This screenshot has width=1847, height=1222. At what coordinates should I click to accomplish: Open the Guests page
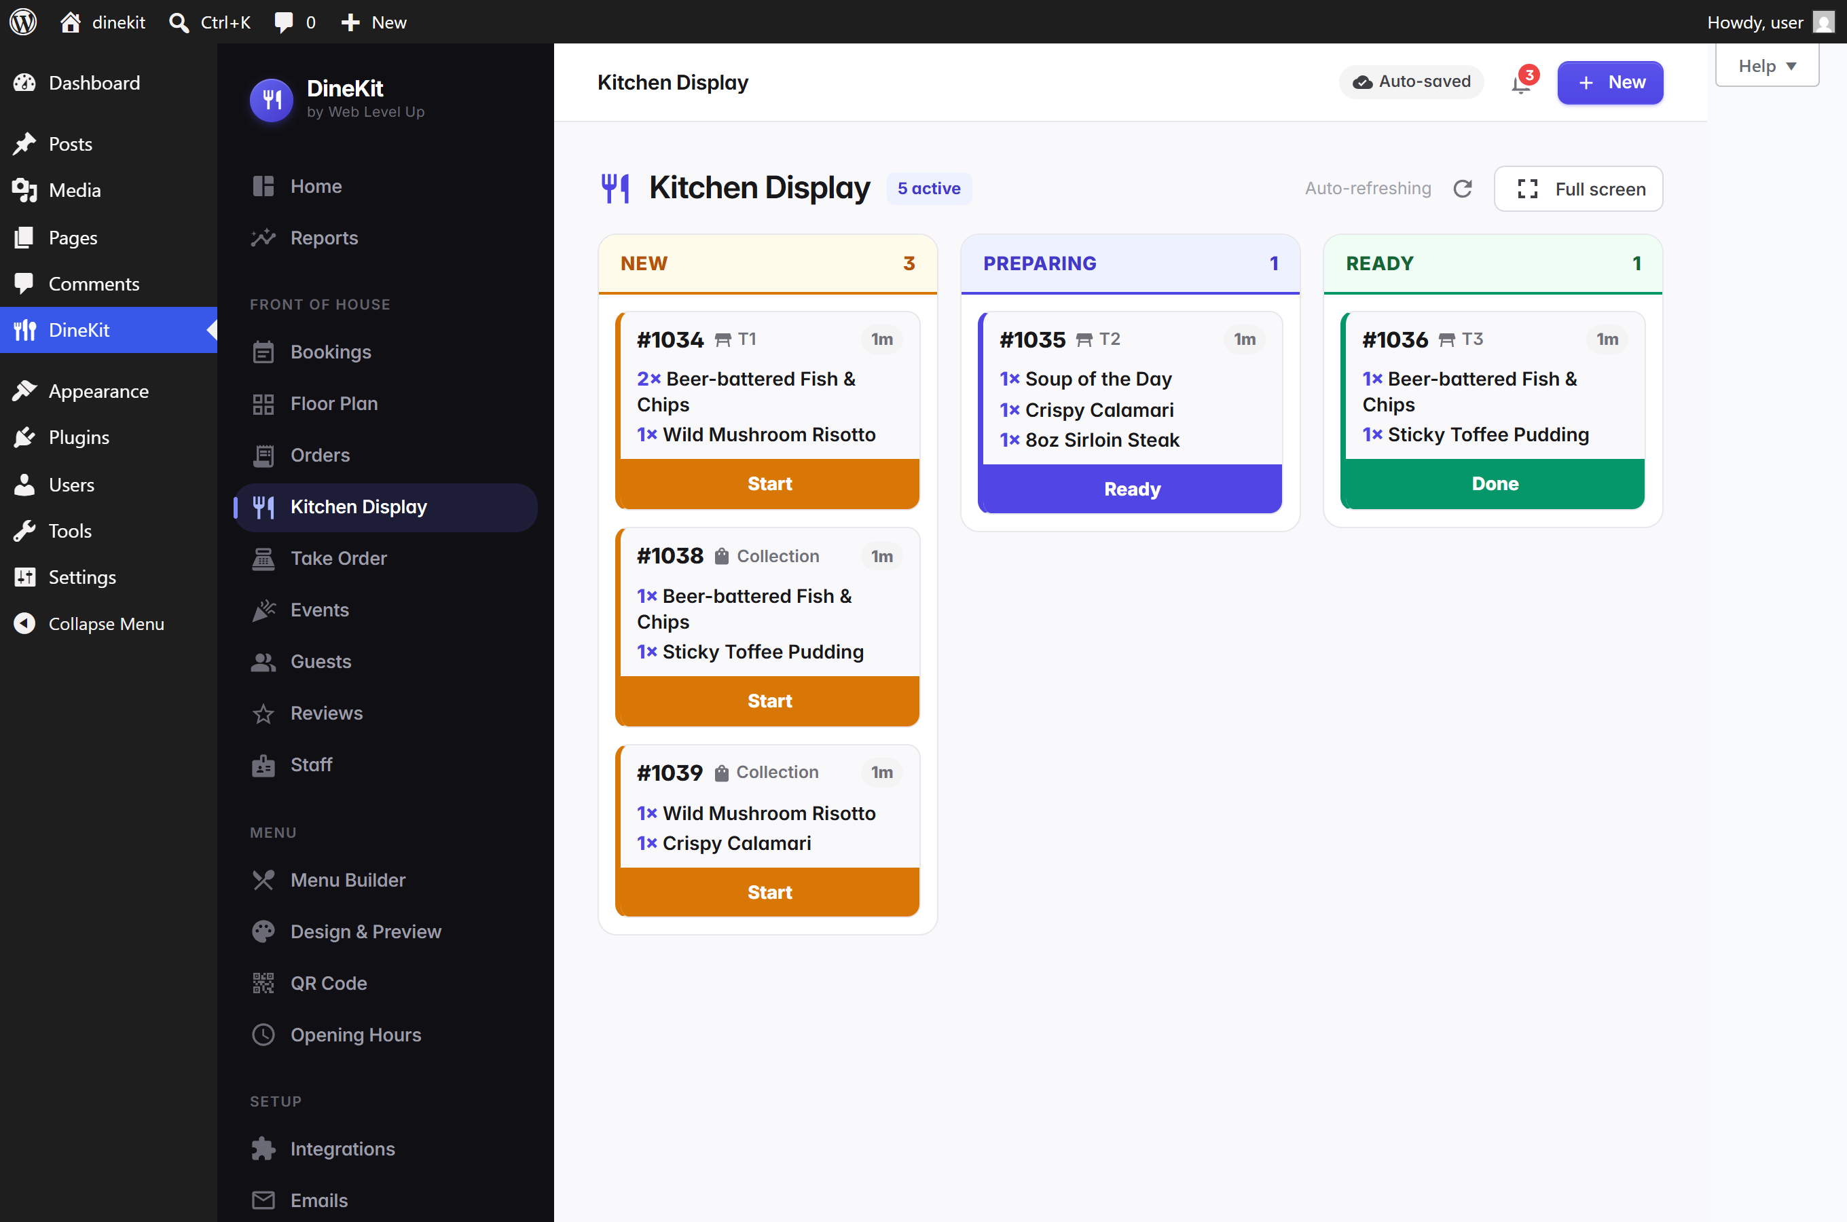[x=386, y=662]
